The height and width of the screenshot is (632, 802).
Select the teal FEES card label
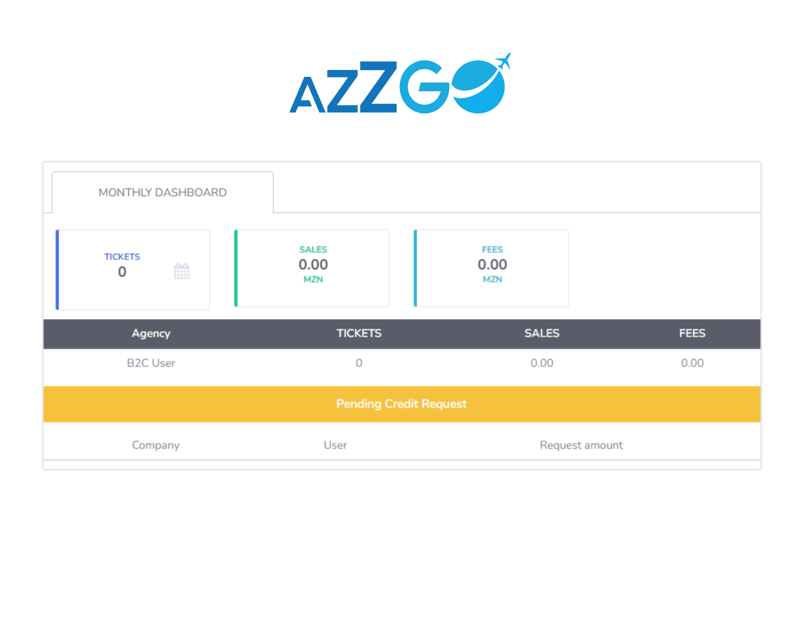492,249
